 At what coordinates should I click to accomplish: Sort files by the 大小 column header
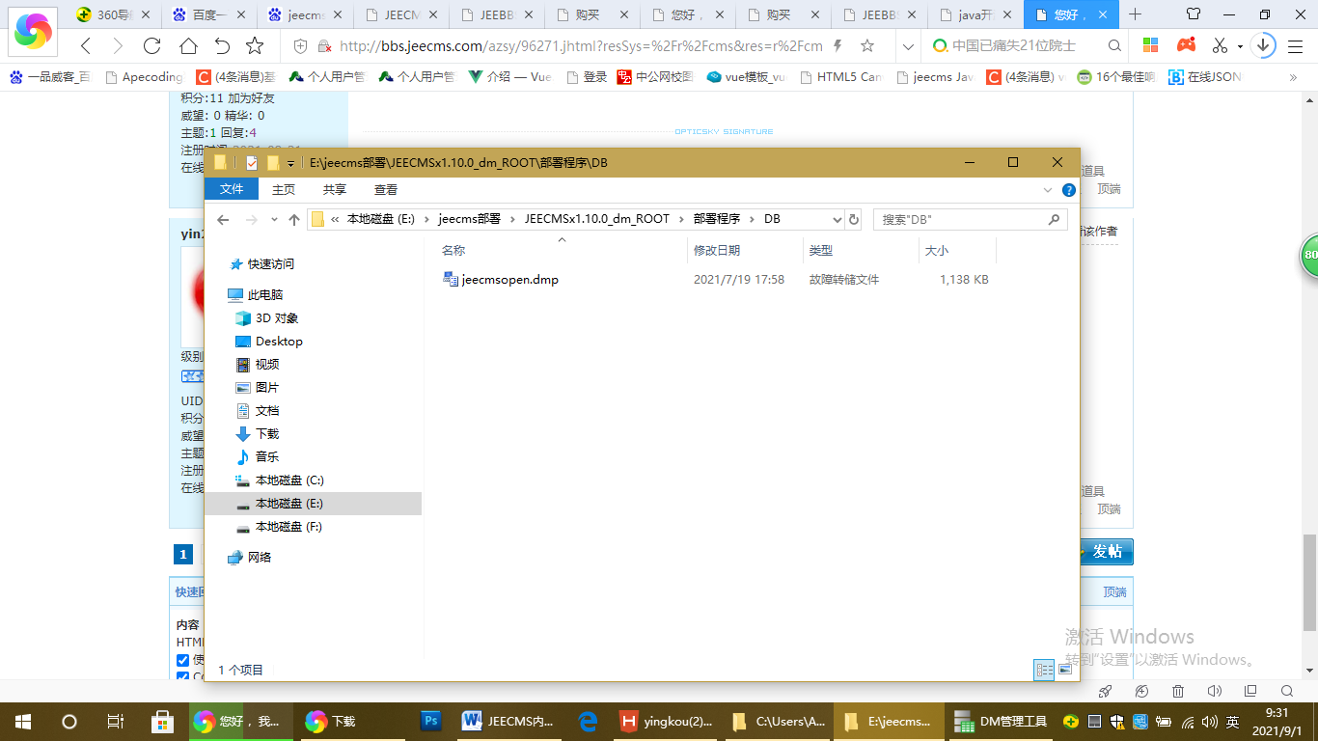pyautogui.click(x=937, y=251)
